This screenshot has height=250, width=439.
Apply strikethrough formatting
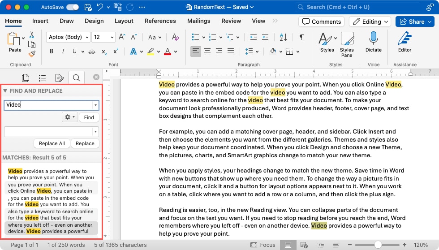91,52
